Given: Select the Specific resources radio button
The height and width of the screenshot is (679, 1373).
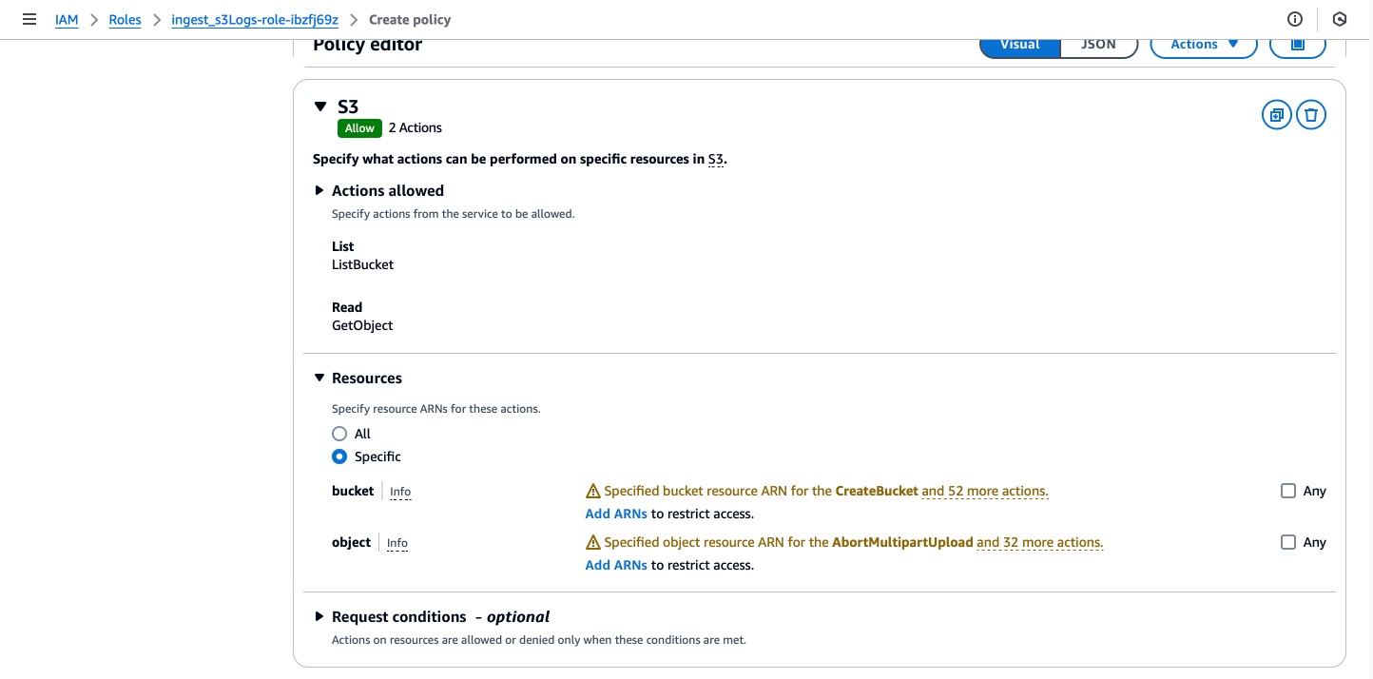Looking at the screenshot, I should pos(339,456).
